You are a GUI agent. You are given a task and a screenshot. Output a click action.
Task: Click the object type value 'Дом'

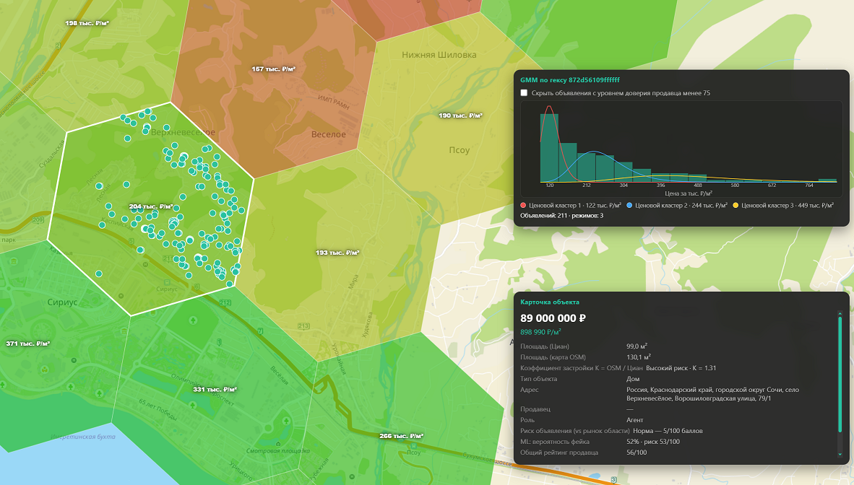pyautogui.click(x=633, y=379)
